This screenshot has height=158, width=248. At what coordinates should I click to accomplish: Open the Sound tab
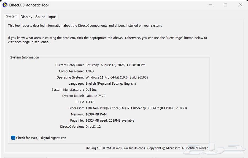click(40, 17)
